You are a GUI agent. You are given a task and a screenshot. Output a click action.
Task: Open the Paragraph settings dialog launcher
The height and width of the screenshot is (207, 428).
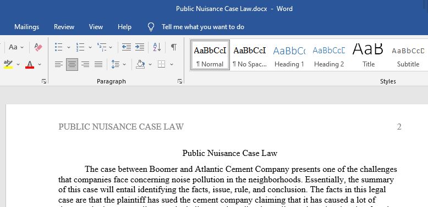click(179, 81)
